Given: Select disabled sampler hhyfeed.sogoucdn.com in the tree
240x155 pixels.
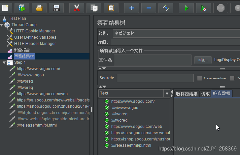Looking at the screenshot, I should 53,113.
